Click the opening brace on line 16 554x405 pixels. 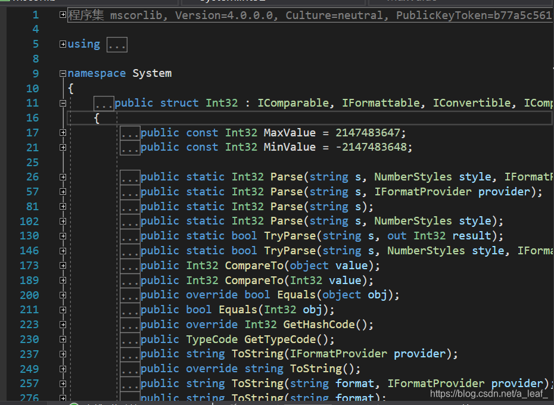(x=97, y=119)
